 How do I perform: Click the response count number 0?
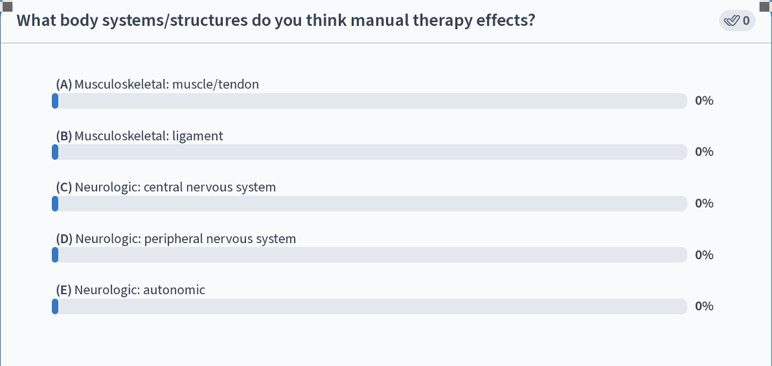(746, 21)
